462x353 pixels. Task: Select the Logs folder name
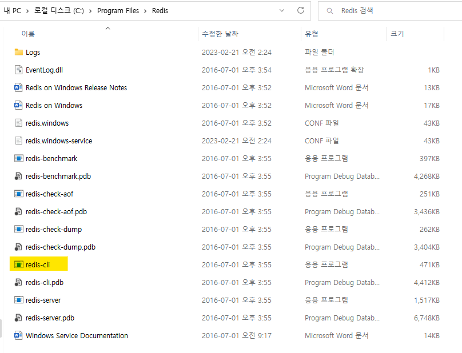(33, 53)
